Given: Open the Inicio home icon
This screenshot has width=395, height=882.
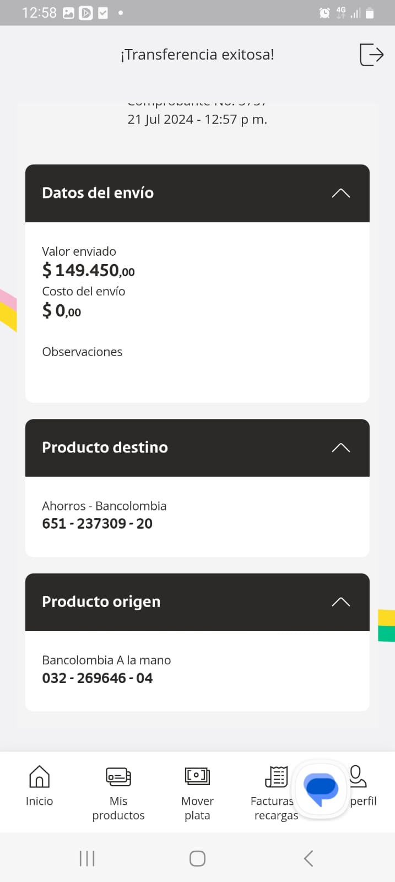Looking at the screenshot, I should 39,777.
